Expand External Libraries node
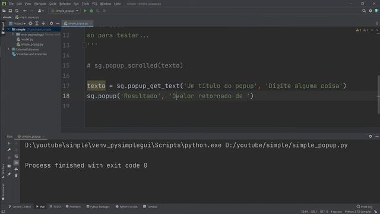 pyautogui.click(x=8, y=49)
